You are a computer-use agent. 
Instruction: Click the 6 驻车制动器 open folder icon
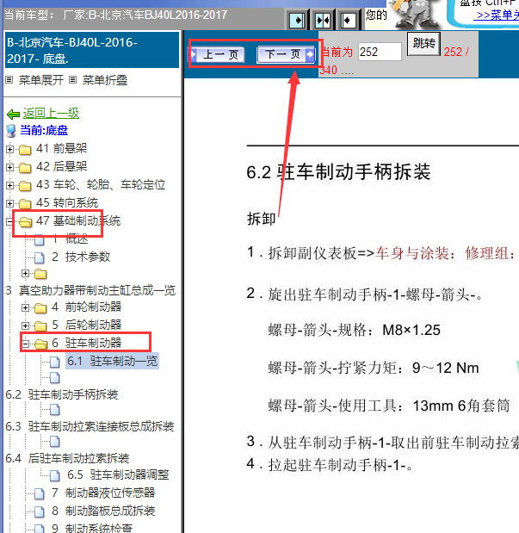pos(41,344)
